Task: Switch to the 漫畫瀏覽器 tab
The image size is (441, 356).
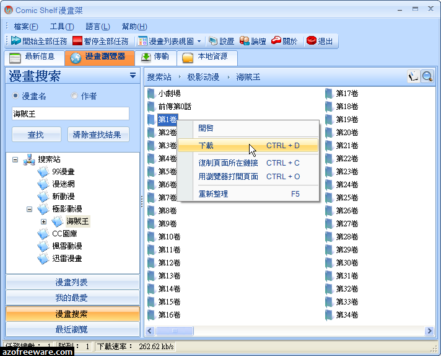Action: [x=100, y=58]
